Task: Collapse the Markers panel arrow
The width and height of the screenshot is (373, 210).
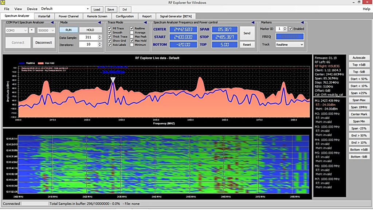Action: click(302, 22)
